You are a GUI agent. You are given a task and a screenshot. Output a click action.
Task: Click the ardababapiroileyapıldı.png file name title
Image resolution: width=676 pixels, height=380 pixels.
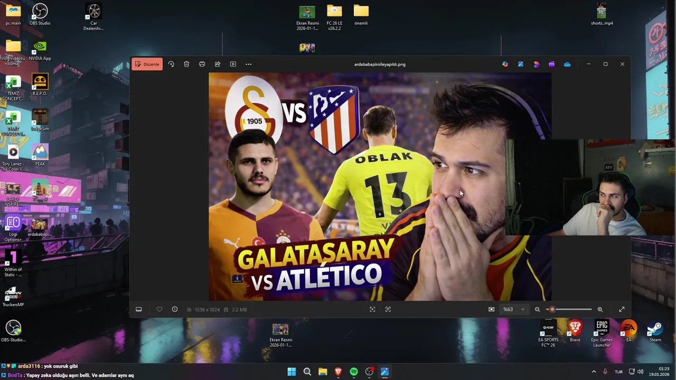point(380,64)
